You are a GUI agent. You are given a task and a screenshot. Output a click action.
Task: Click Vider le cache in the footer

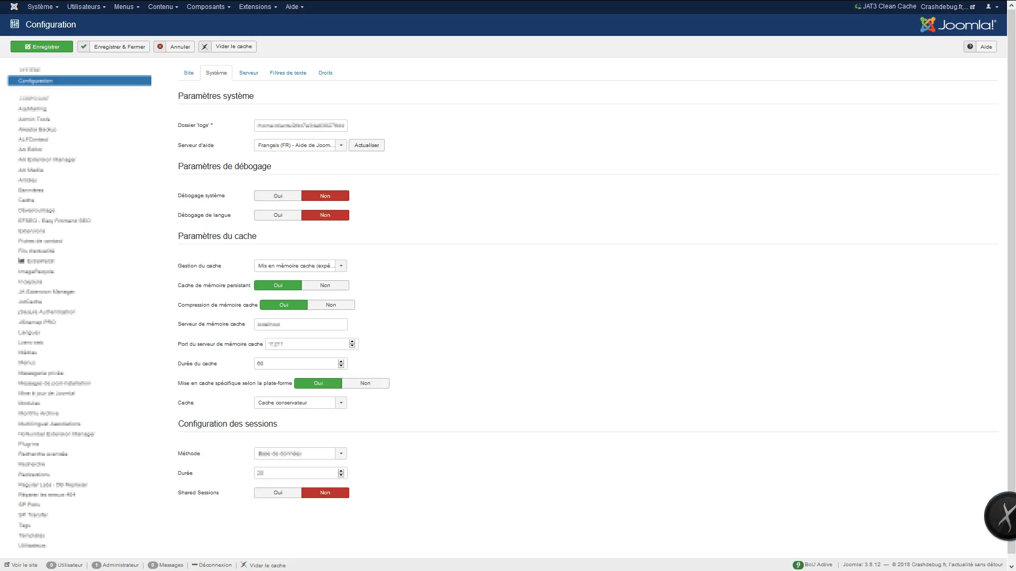click(263, 565)
